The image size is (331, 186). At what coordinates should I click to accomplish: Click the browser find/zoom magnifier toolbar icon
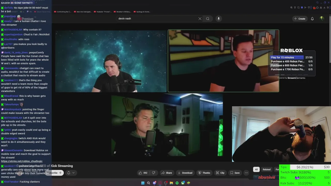click(x=291, y=7)
